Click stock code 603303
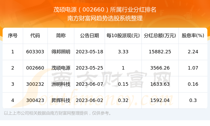This screenshot has height=126, width=210. 35,52
